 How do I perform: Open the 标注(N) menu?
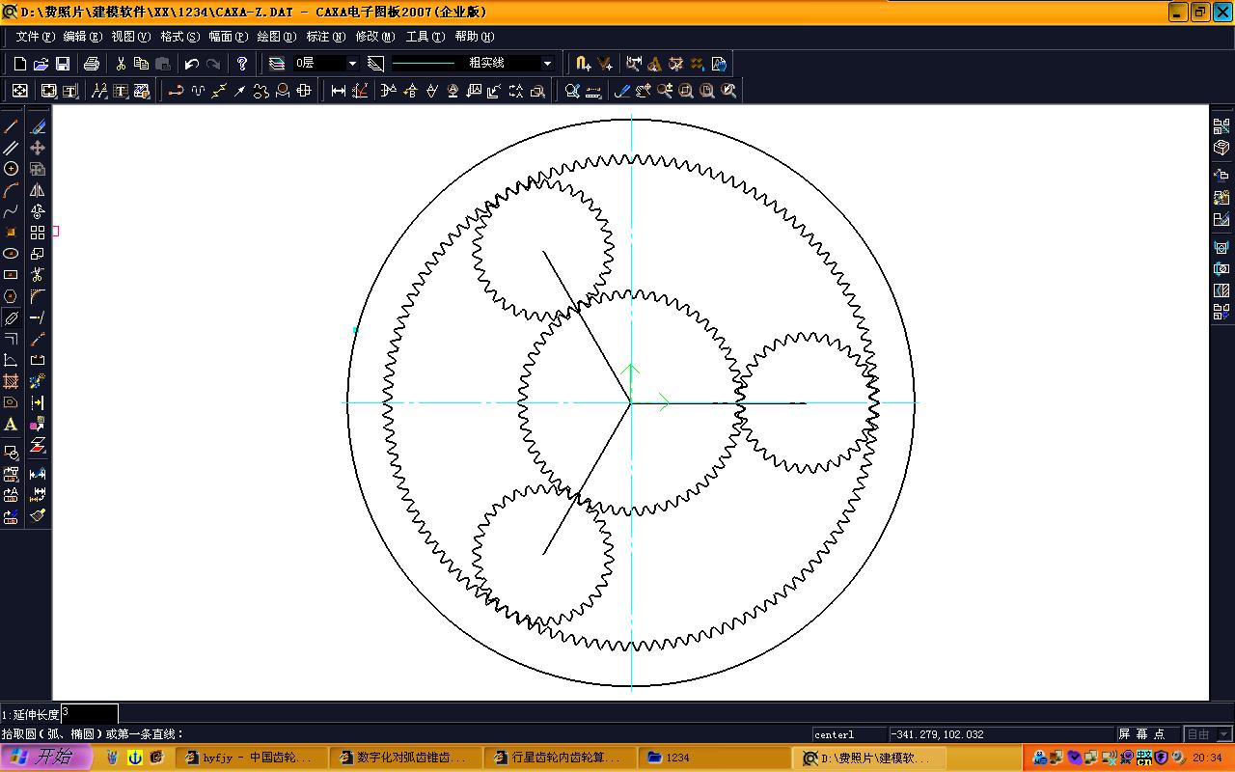pos(326,37)
